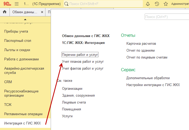
Task: Open Обмен данными с ГИС ЖКХ
Action: point(86,36)
